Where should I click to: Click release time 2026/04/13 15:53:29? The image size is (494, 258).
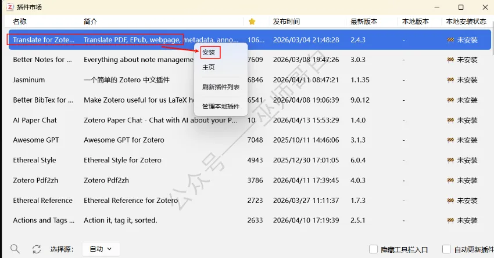click(x=306, y=120)
